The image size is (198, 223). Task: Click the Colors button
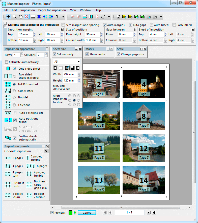tap(87, 213)
